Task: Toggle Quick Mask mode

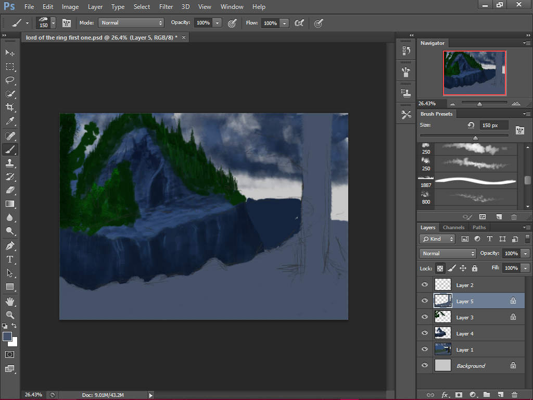Action: (x=10, y=354)
